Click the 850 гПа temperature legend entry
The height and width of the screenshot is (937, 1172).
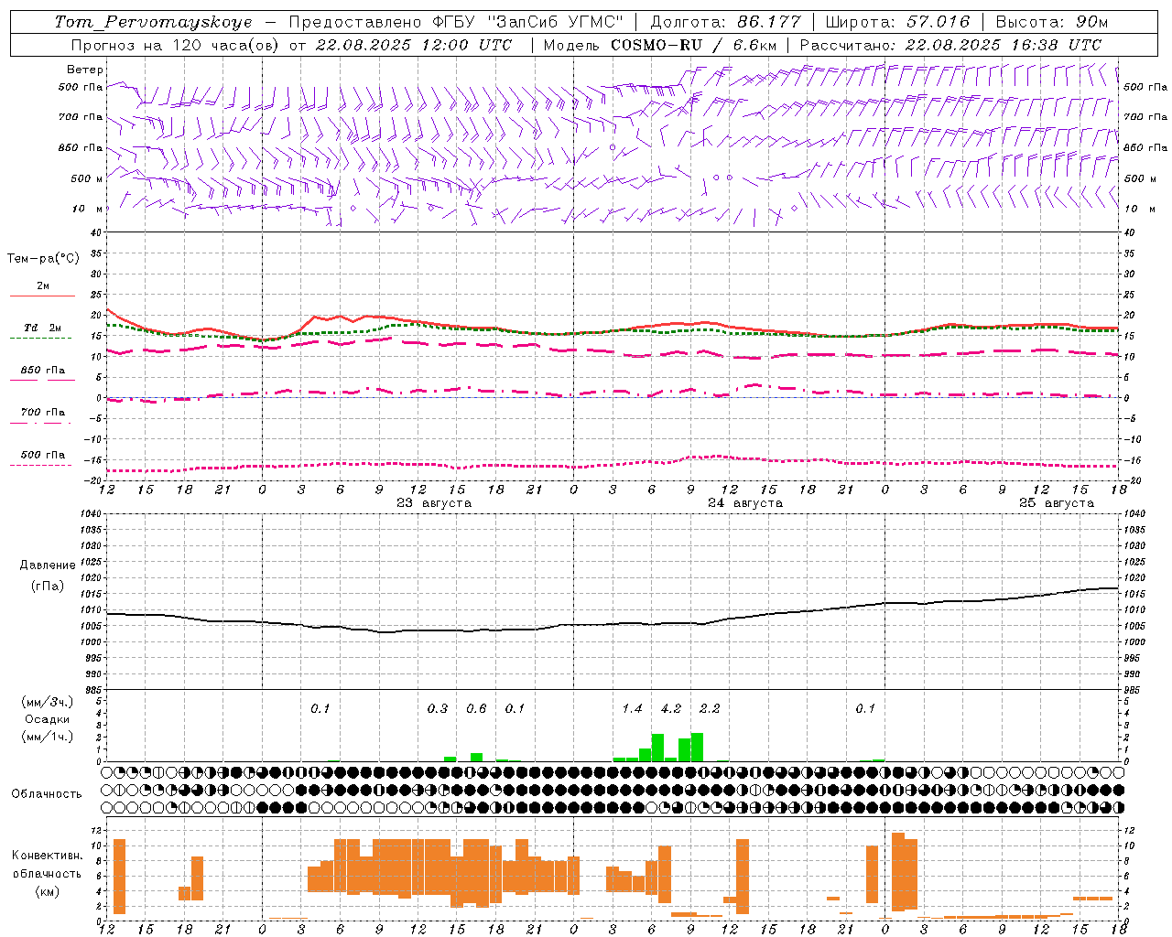tap(43, 371)
